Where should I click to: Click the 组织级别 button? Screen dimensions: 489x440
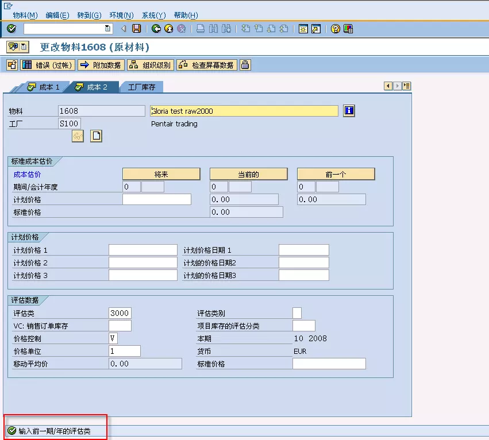pyautogui.click(x=151, y=65)
